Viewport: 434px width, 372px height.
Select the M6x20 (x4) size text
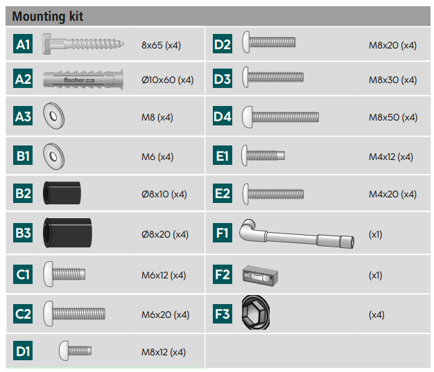(165, 315)
